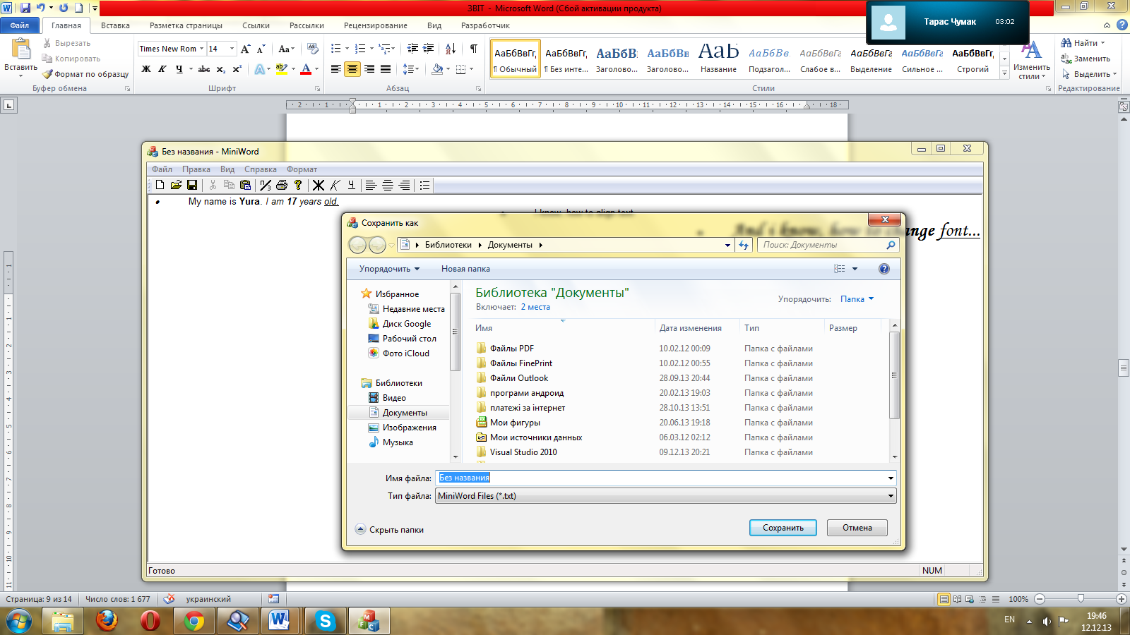Show paragraph marks ¶ in Word ribbon
1130x635 pixels.
[x=473, y=49]
